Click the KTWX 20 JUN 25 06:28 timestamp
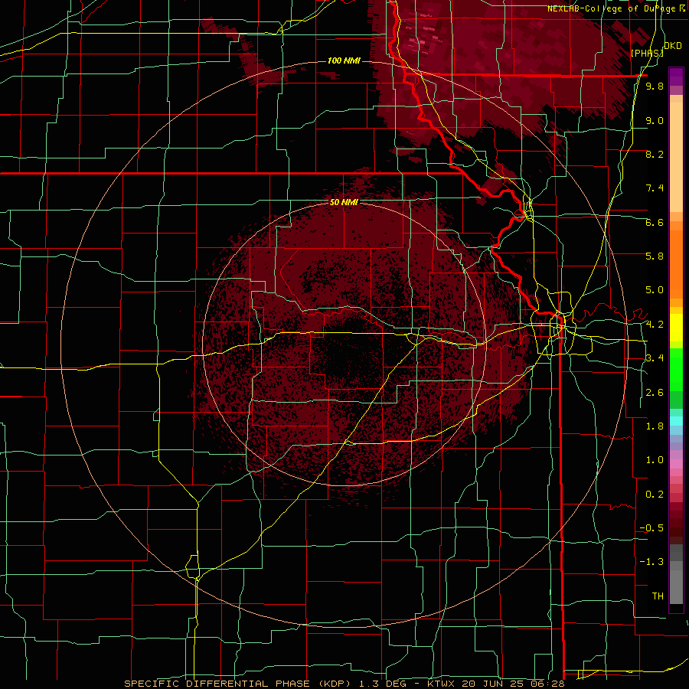The width and height of the screenshot is (689, 689). click(497, 684)
